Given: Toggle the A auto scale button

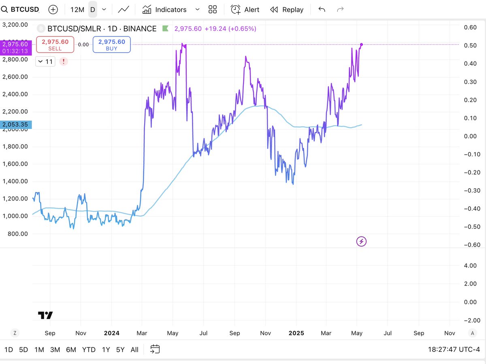Looking at the screenshot, I should point(472,333).
